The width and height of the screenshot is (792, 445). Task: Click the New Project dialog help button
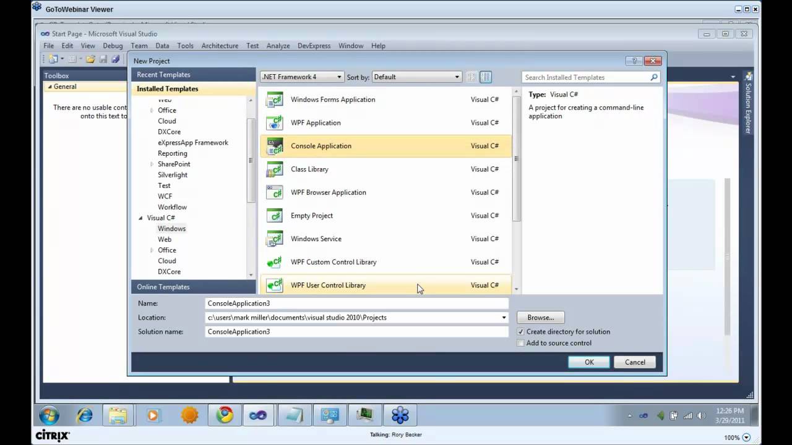point(634,61)
